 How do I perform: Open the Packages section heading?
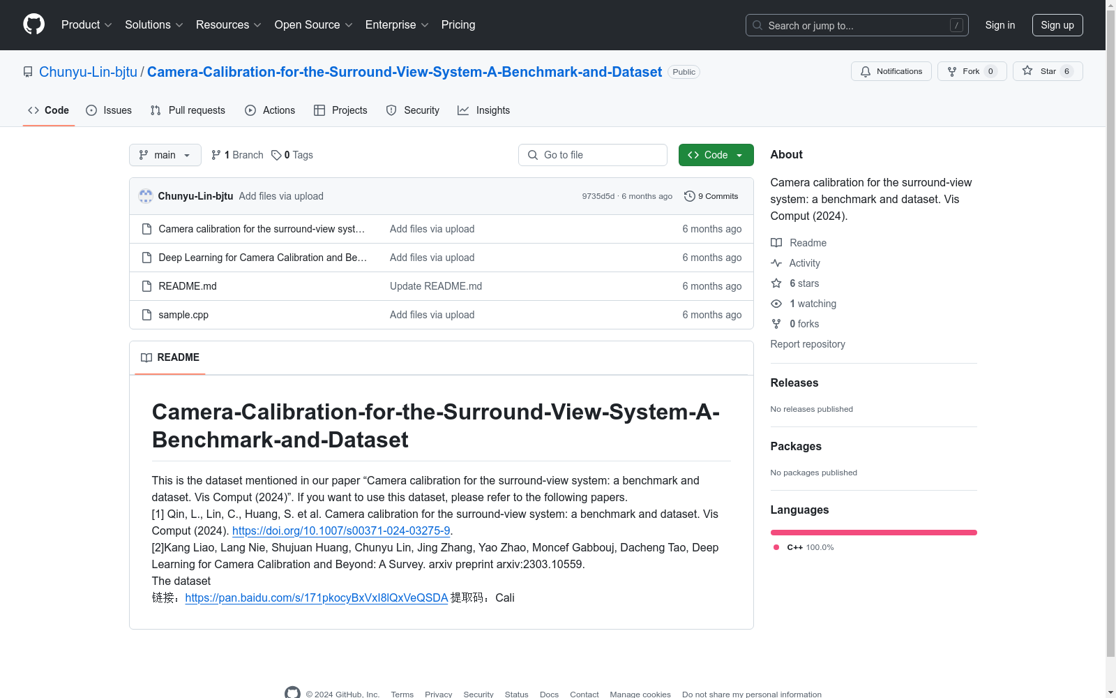click(796, 446)
